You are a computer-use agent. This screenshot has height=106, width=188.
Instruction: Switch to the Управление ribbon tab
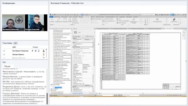[x=122, y=17]
